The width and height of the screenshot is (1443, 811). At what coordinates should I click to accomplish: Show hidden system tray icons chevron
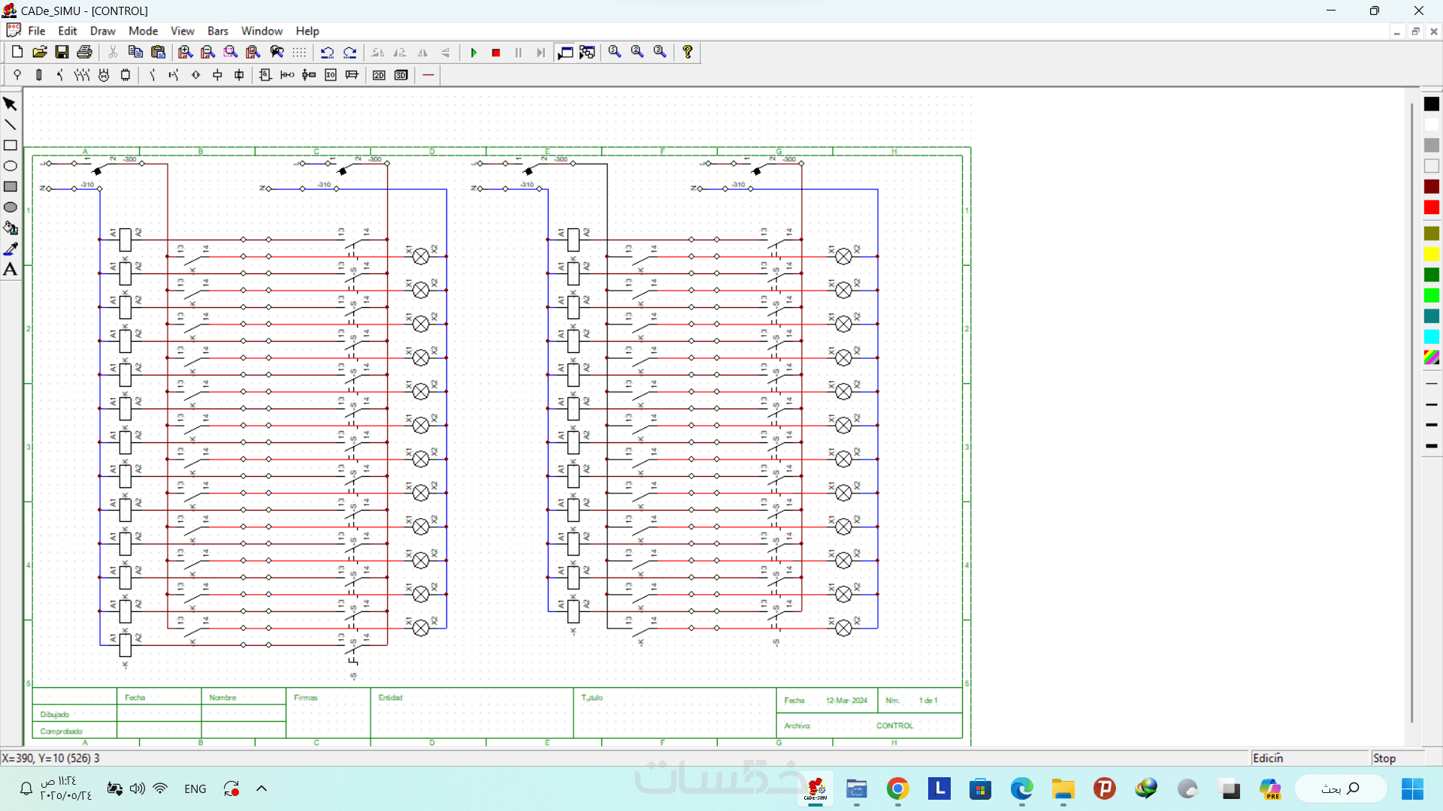point(262,788)
